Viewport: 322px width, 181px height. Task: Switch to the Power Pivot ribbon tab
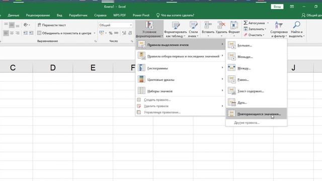point(141,15)
